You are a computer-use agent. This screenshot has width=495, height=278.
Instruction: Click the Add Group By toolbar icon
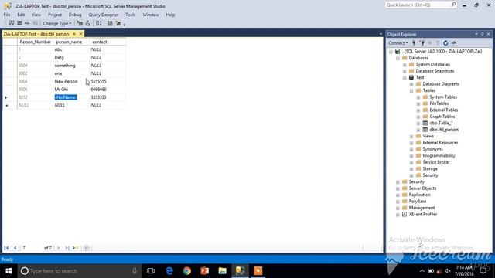99,23
